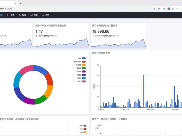
Task: Open the 系统 (system) gear icon
Action: 43,15
